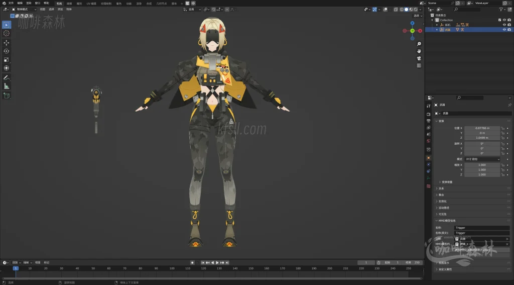The width and height of the screenshot is (514, 285).
Task: Click the red X axis on navigation gizmo
Action: point(420,31)
